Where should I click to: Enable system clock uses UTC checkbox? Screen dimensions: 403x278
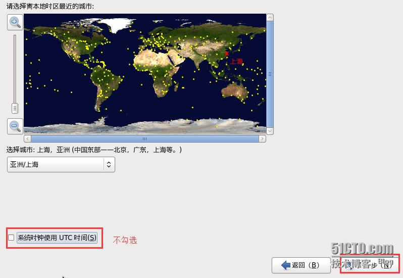tap(11, 238)
